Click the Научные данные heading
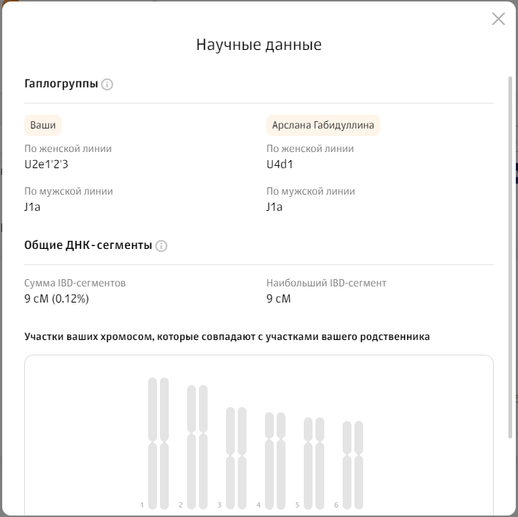This screenshot has width=518, height=517. [258, 45]
